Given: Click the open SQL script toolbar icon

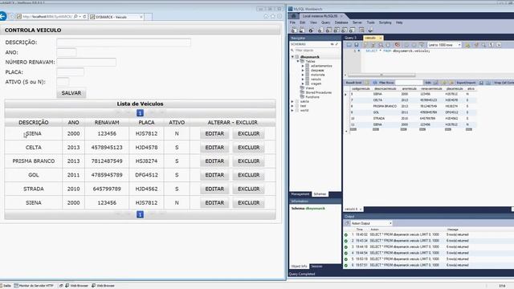Looking at the screenshot, I should click(302, 31).
